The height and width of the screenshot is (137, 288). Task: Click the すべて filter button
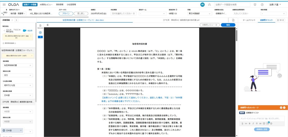pos(281,20)
